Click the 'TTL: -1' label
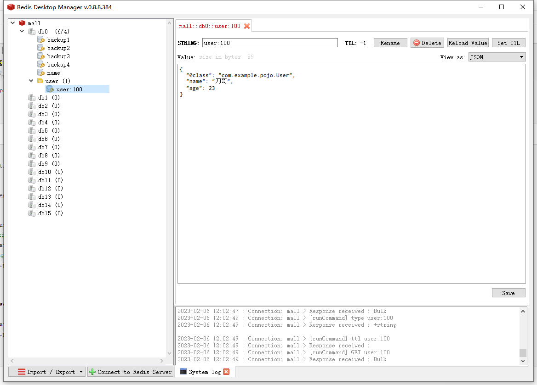This screenshot has width=537, height=385. click(x=355, y=43)
